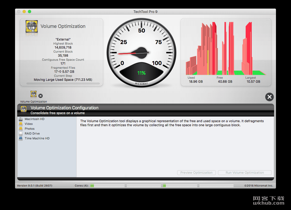The image size is (291, 210).
Task: Click the Current Block value 35,198
Action: click(x=63, y=56)
